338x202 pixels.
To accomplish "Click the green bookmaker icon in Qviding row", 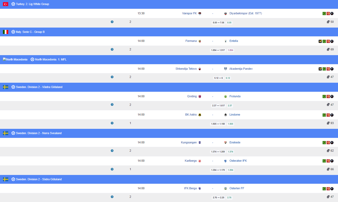I will [x=324, y=96].
